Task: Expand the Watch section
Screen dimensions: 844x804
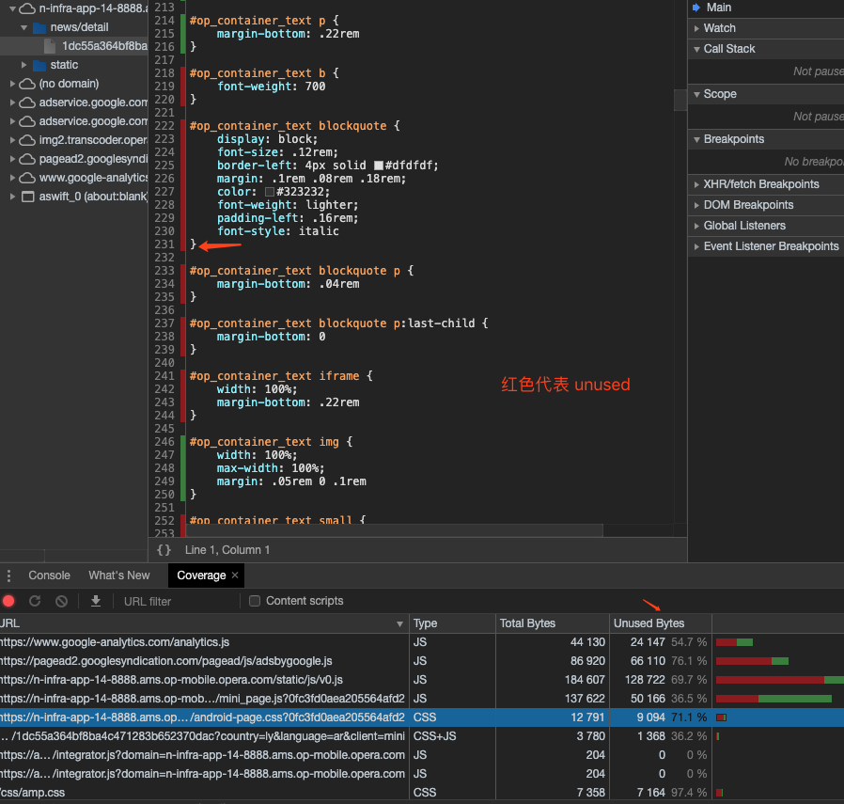Action: coord(719,28)
